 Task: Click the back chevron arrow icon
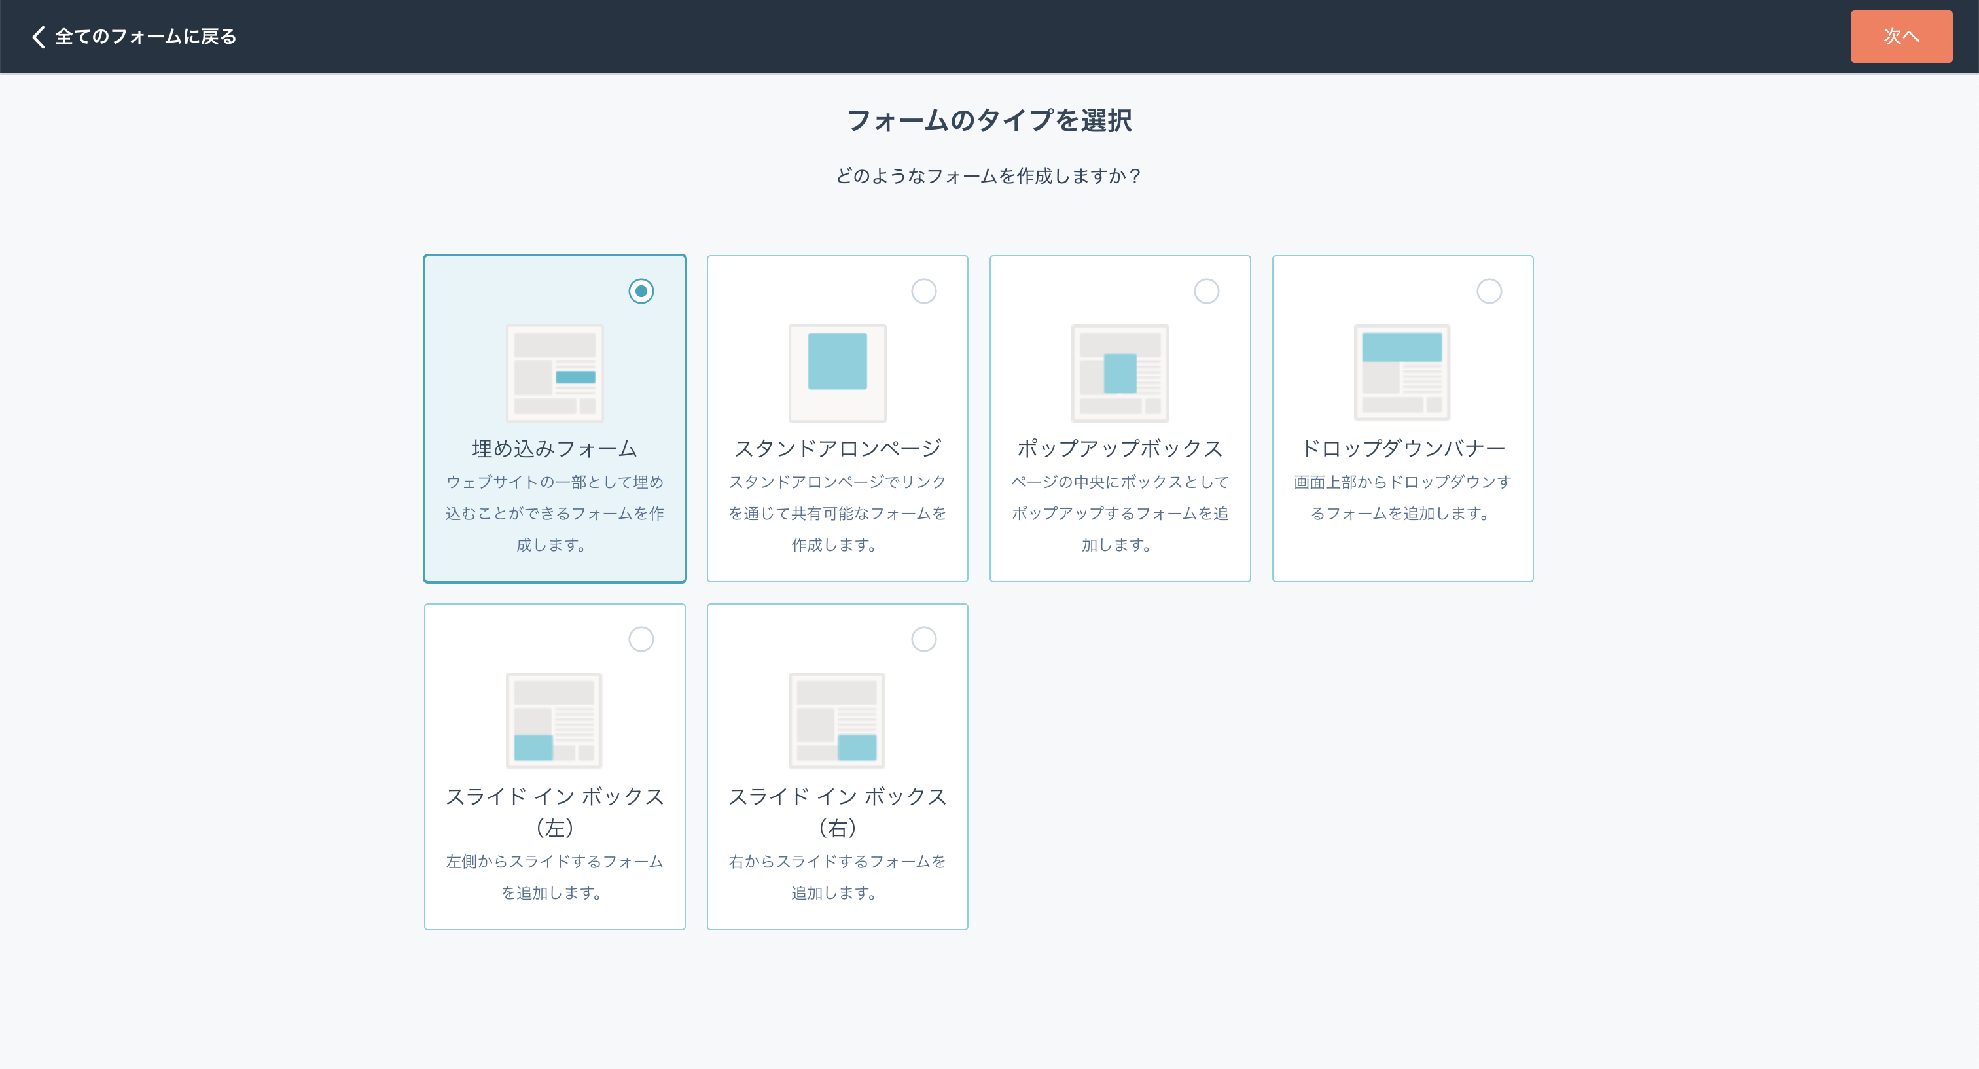click(x=39, y=37)
